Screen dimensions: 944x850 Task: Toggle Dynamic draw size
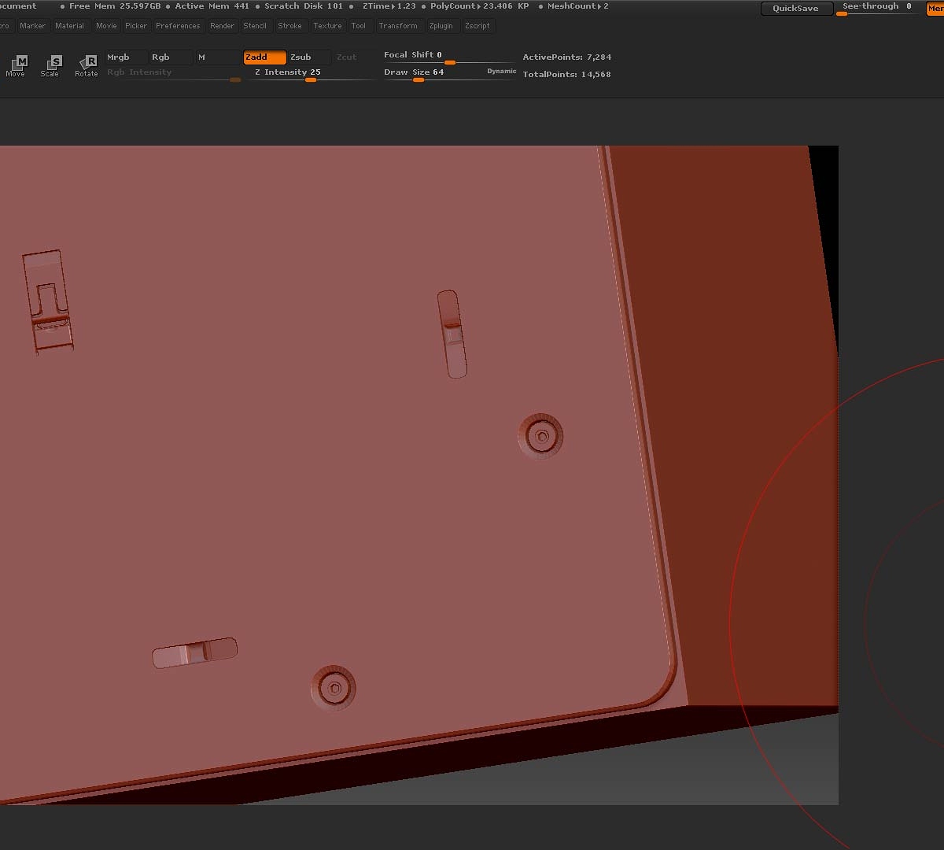(x=501, y=72)
